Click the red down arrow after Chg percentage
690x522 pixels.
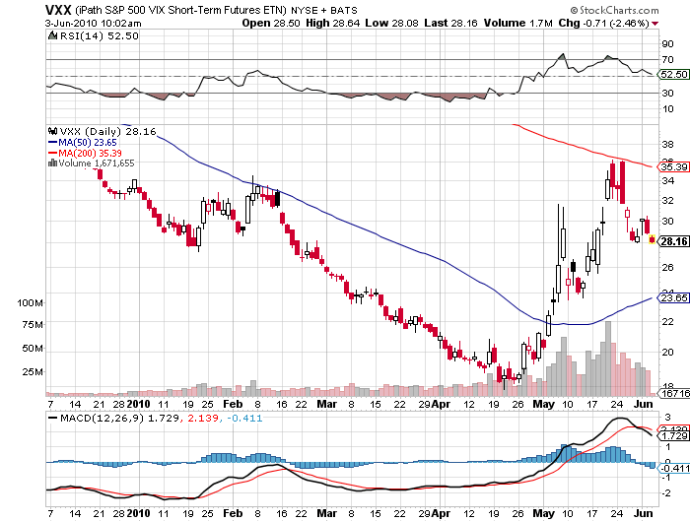click(655, 24)
